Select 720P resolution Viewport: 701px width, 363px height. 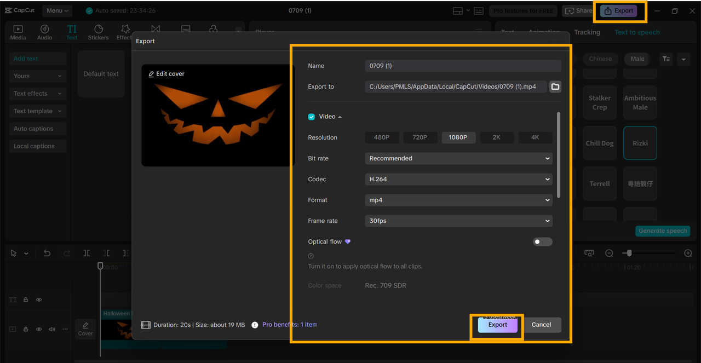tap(420, 137)
